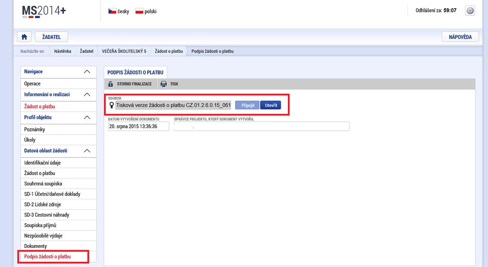
Task: Click the unlock icon for Storno finalizace
Action: (111, 84)
